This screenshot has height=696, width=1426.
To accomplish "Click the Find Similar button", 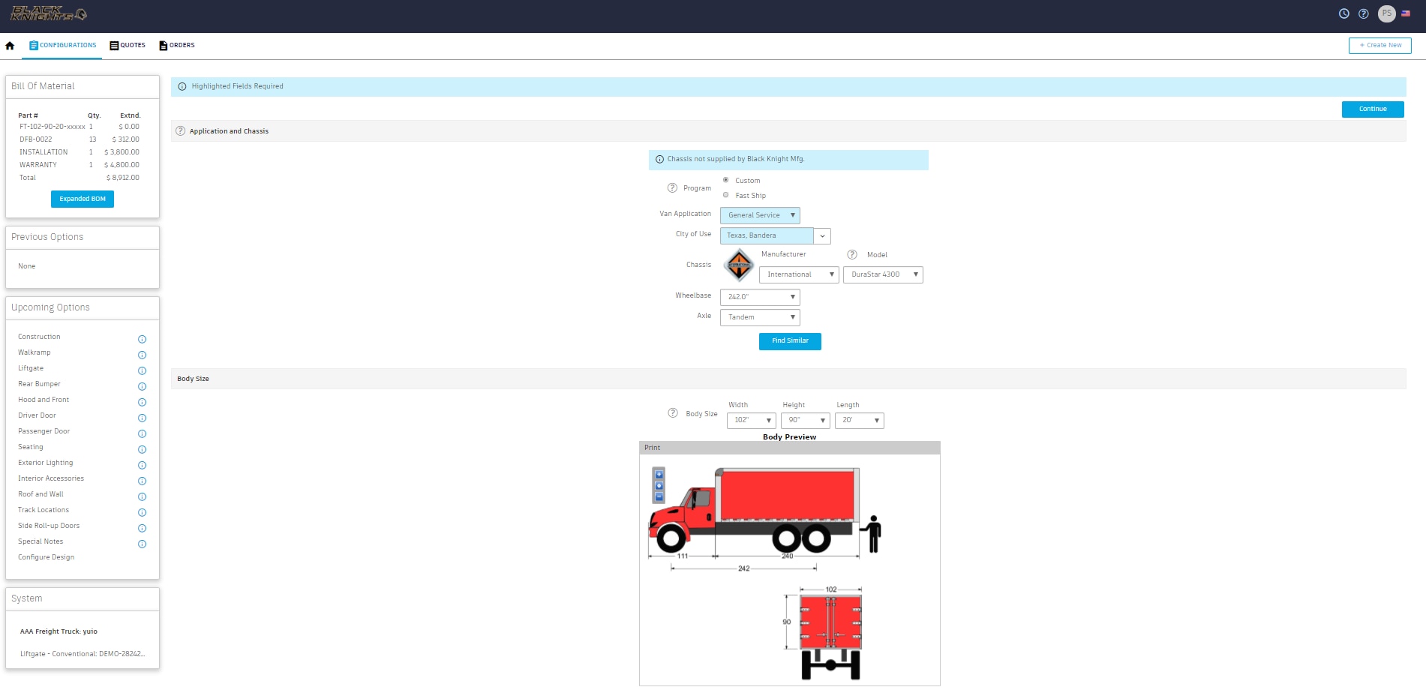I will pos(790,341).
